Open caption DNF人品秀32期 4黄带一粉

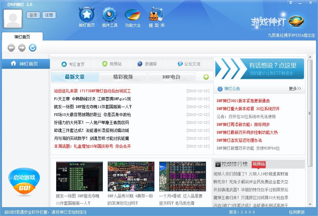(x=130, y=200)
